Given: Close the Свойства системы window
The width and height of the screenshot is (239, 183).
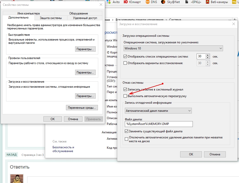Looking at the screenshot, I should (101, 5).
